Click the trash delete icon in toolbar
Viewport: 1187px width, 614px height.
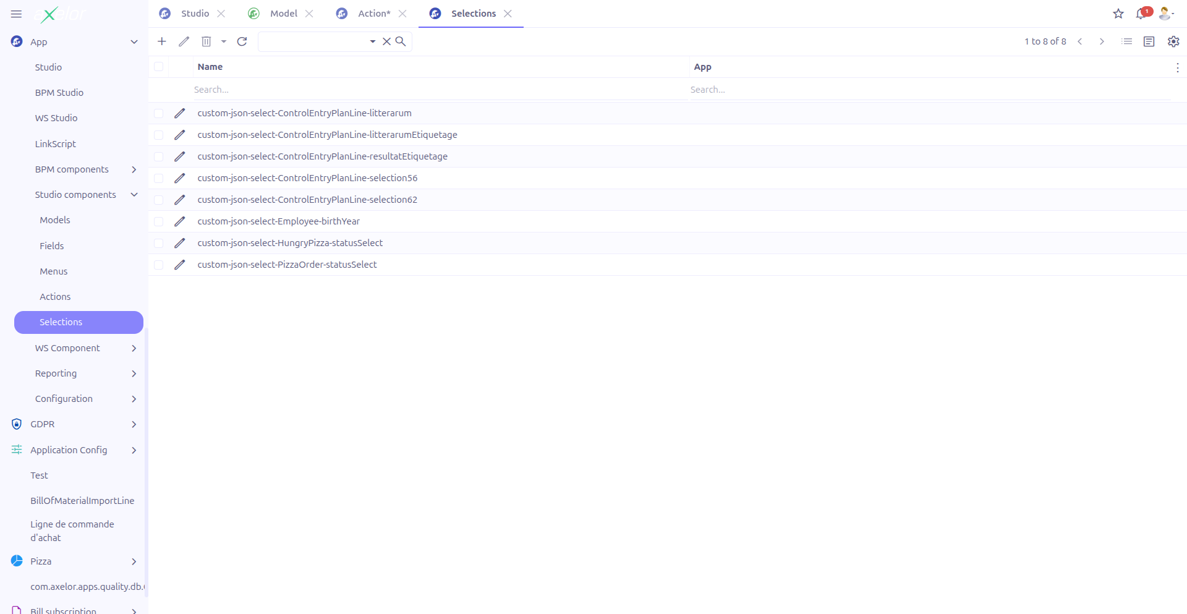pyautogui.click(x=206, y=41)
